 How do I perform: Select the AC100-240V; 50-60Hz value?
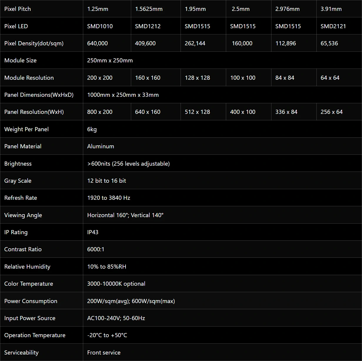pos(116,318)
